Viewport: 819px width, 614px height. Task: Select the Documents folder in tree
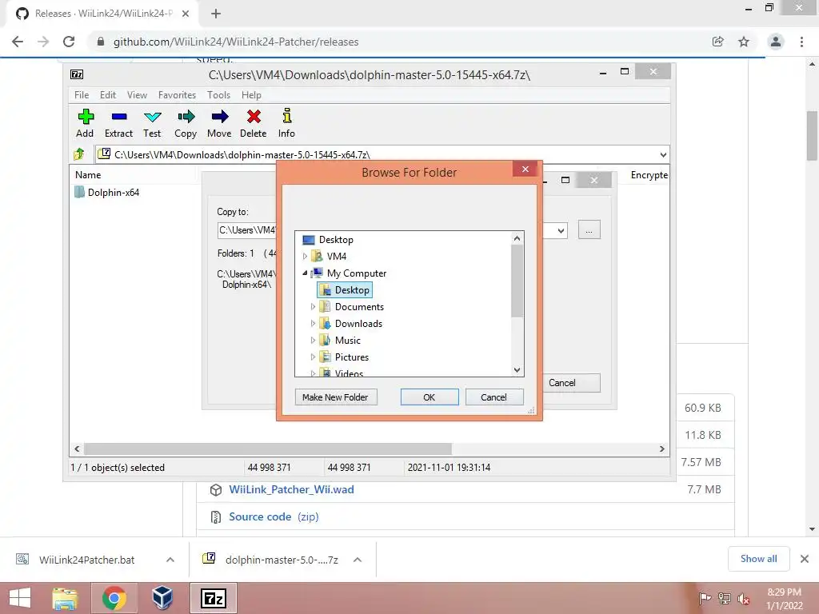tap(352, 307)
